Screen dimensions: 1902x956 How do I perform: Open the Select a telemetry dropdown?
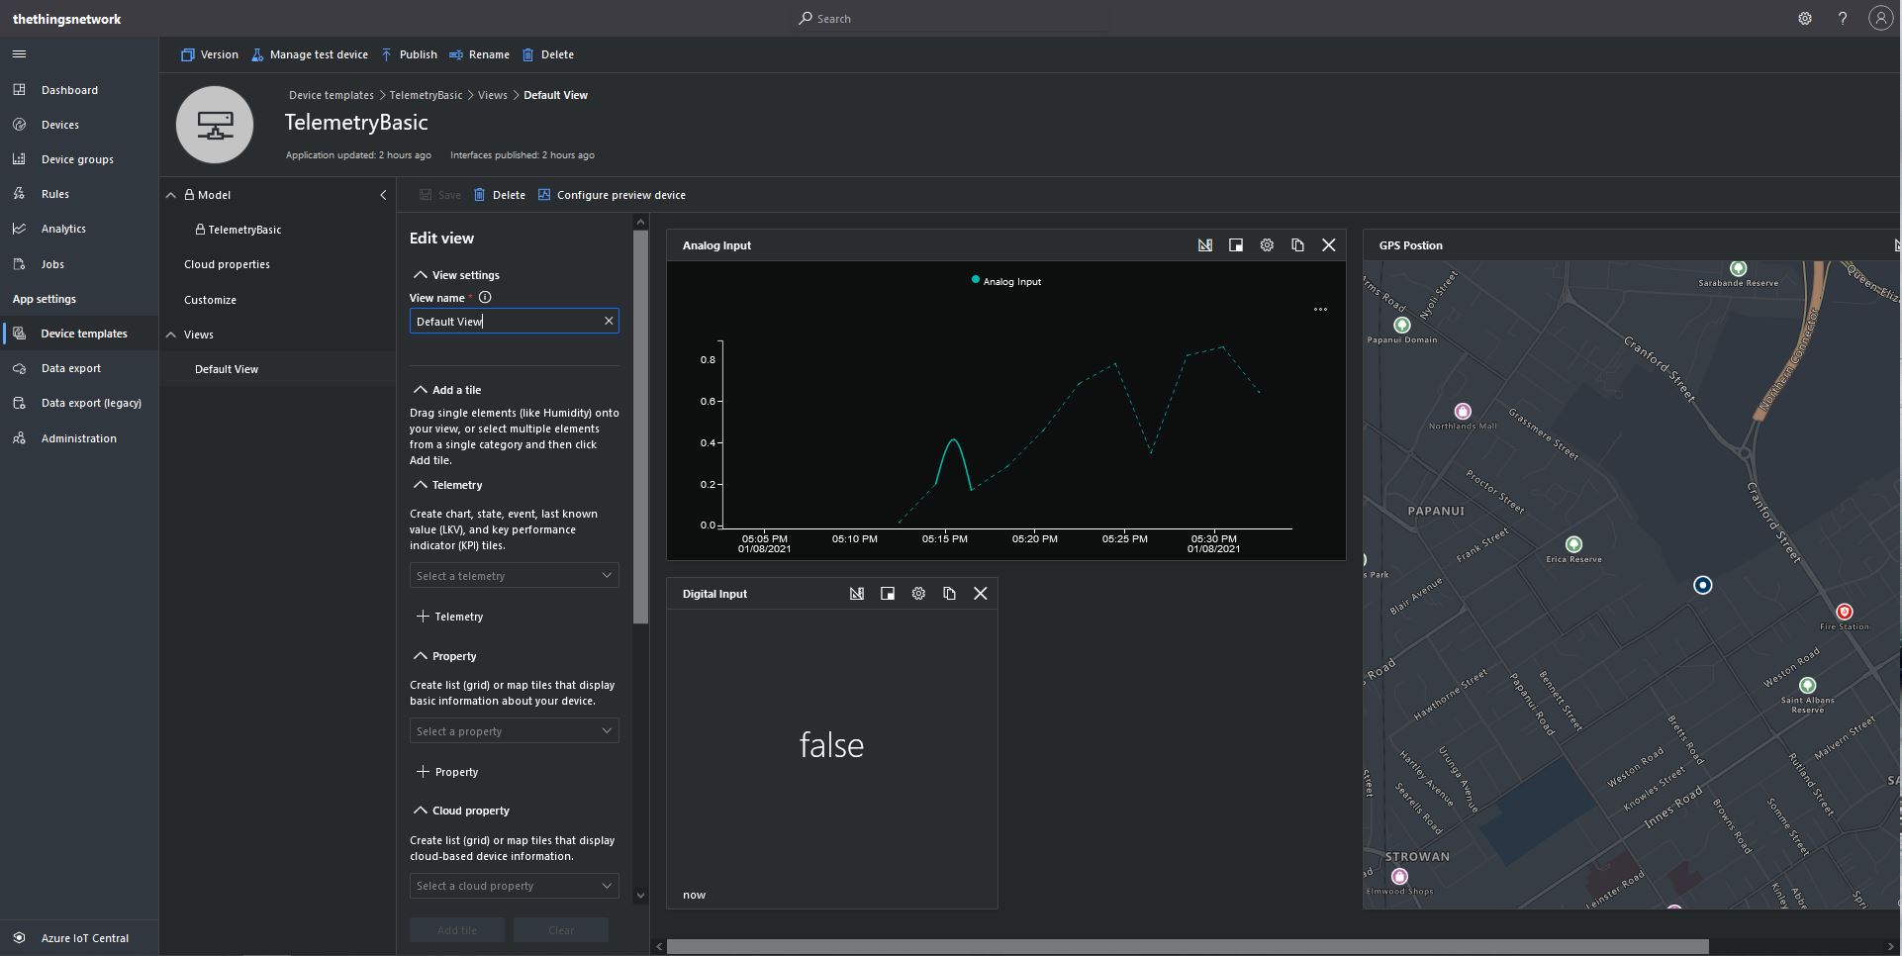click(514, 576)
